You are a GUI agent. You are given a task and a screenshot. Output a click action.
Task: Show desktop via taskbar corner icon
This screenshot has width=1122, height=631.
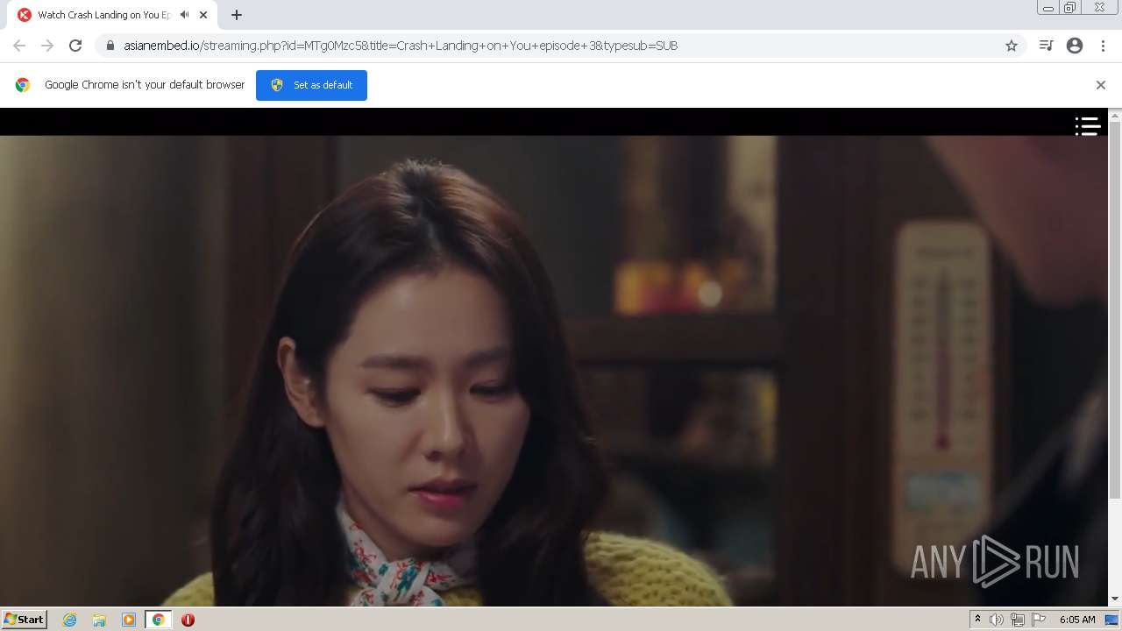point(1111,620)
